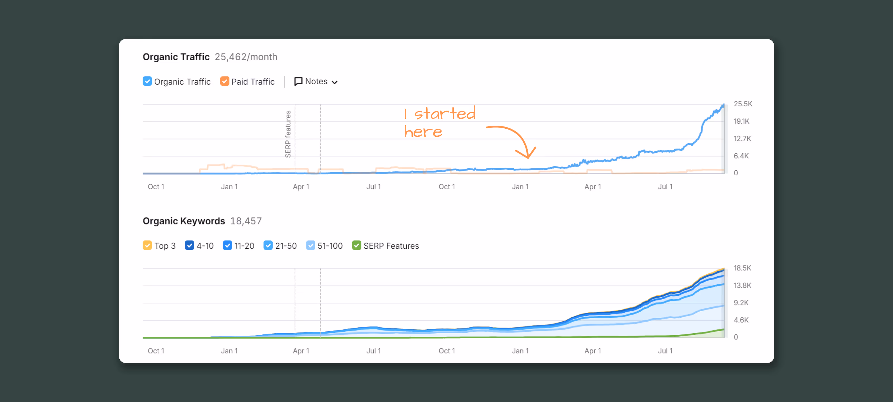Expand the Notes dropdown chevron
The height and width of the screenshot is (402, 893).
pyautogui.click(x=335, y=82)
